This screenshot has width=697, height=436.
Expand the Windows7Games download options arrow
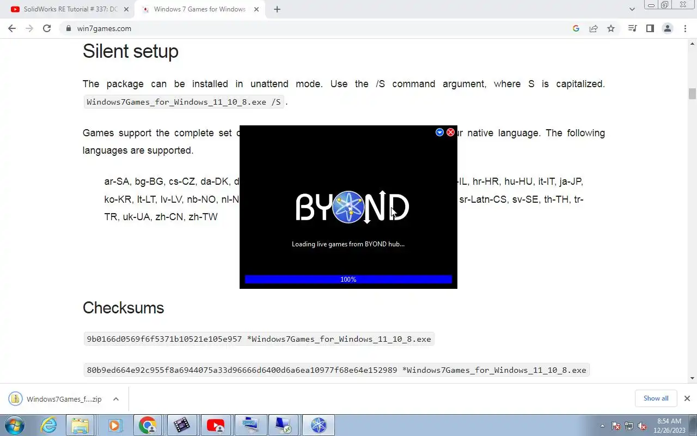pos(116,399)
